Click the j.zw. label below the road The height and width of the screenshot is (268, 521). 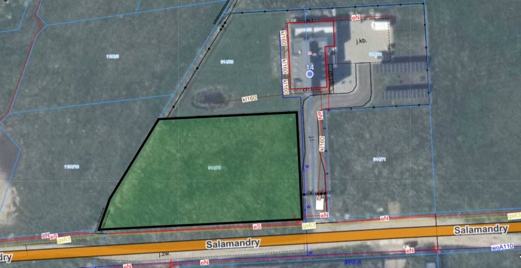[163, 254]
